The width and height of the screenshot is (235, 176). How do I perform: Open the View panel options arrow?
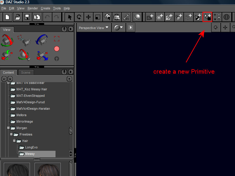coord(71,29)
